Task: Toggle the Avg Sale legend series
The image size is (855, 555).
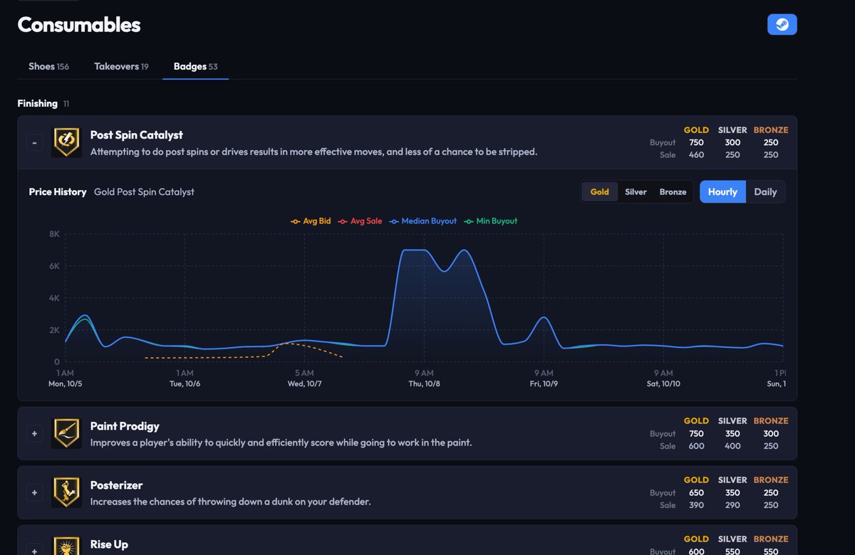Action: [x=360, y=221]
